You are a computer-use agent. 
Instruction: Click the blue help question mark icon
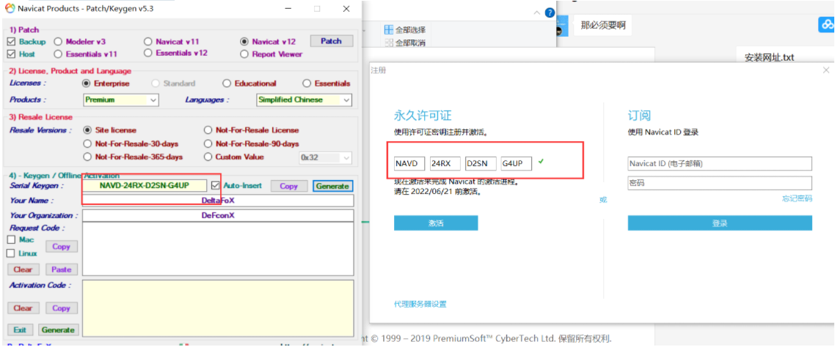pyautogui.click(x=550, y=13)
